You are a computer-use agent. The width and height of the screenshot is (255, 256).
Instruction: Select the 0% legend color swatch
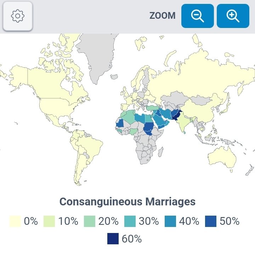(x=16, y=221)
